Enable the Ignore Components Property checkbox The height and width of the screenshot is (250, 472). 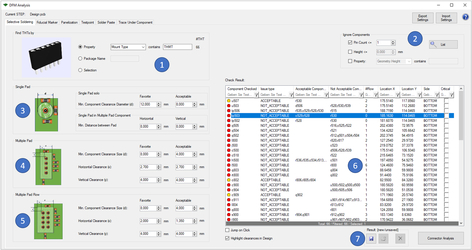point(350,61)
